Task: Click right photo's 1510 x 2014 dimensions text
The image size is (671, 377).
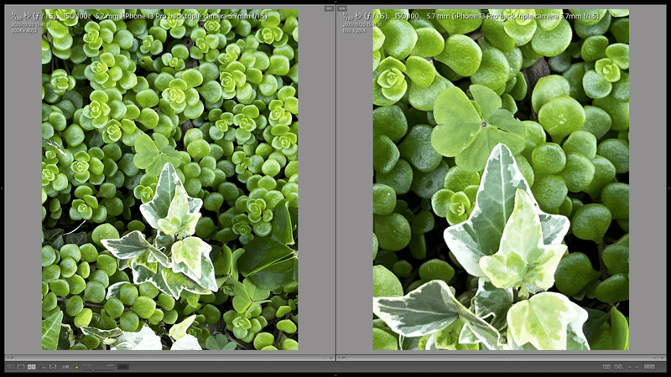Action: [x=354, y=30]
